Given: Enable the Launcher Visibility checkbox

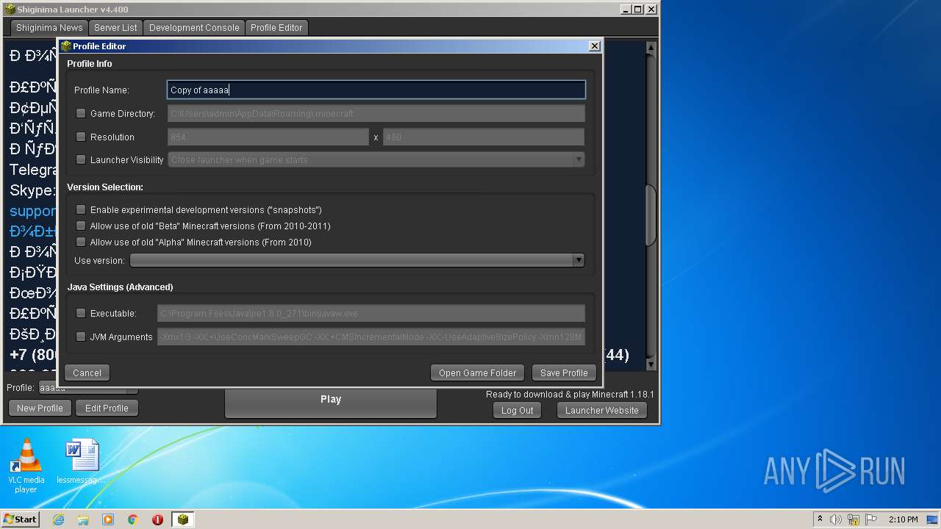Looking at the screenshot, I should 81,159.
